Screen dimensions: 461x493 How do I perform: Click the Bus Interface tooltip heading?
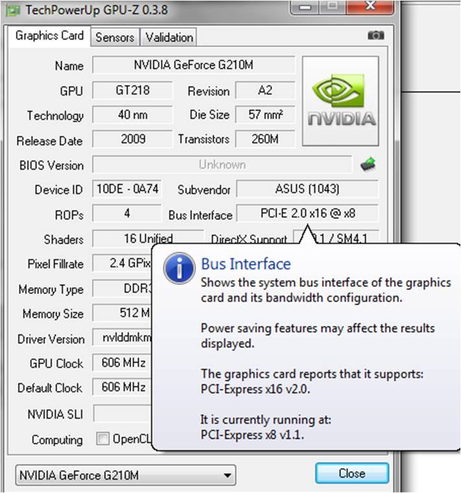[x=246, y=264]
